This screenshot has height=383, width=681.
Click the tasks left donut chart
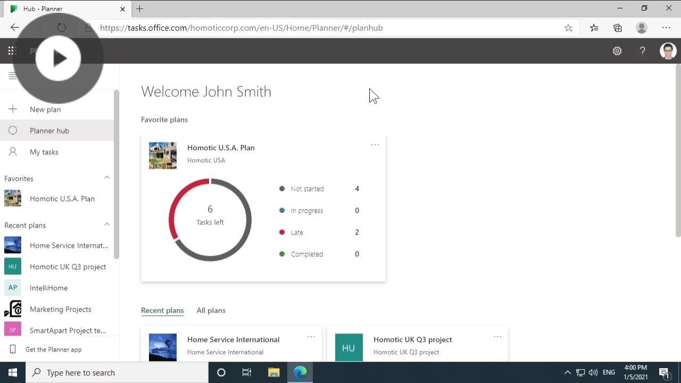pos(210,220)
